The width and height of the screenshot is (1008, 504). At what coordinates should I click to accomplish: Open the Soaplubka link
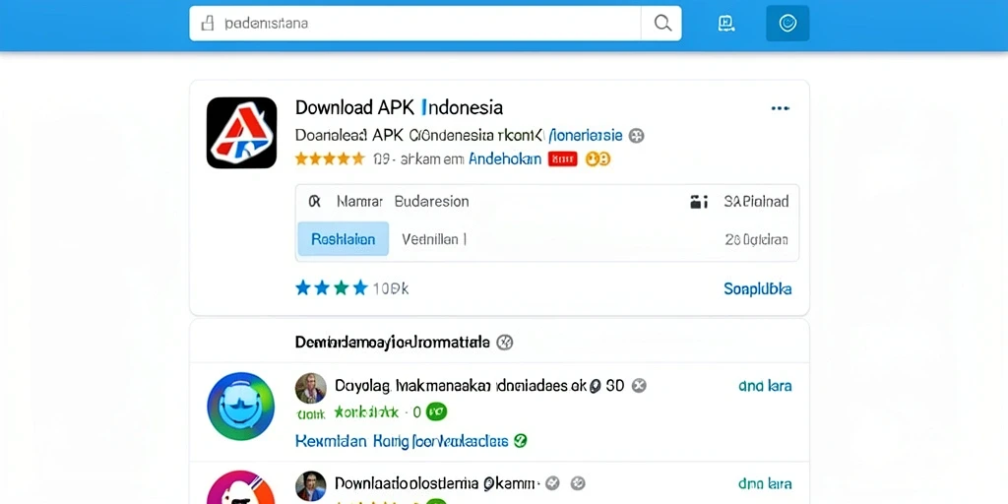point(757,288)
